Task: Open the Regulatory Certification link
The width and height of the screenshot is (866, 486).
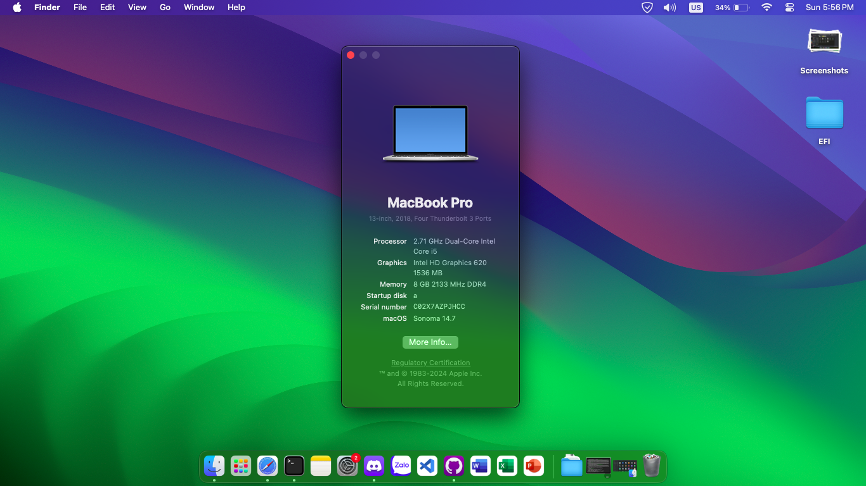Action: pos(430,363)
